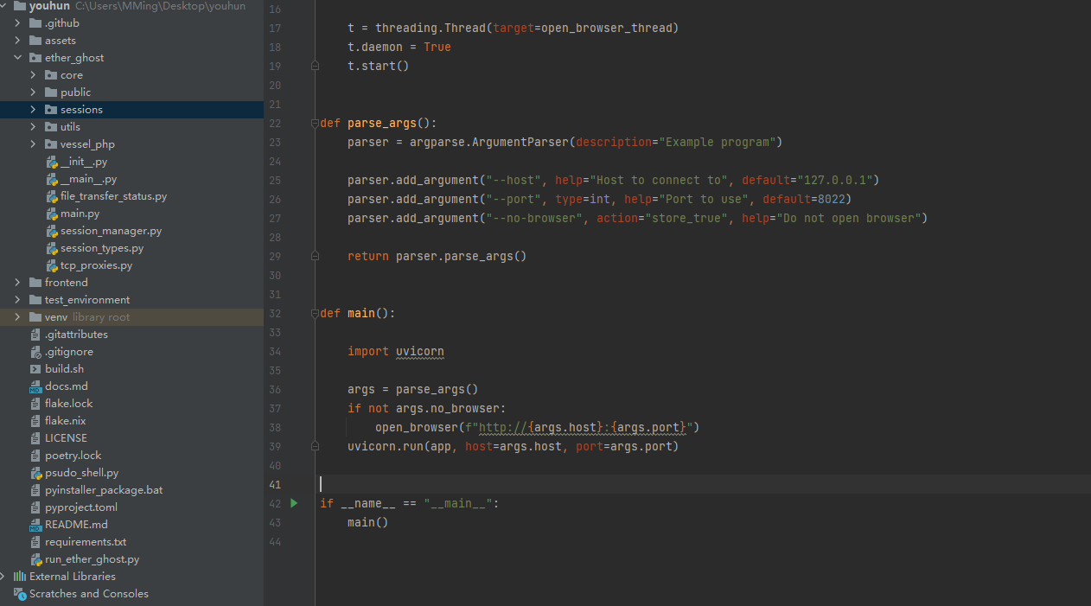Click the 'import uvicorn' statement
Viewport: 1091px width, 606px height.
click(396, 351)
